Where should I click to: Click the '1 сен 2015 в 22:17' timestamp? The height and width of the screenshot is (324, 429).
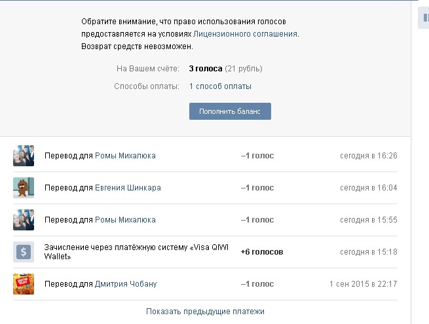coord(363,284)
